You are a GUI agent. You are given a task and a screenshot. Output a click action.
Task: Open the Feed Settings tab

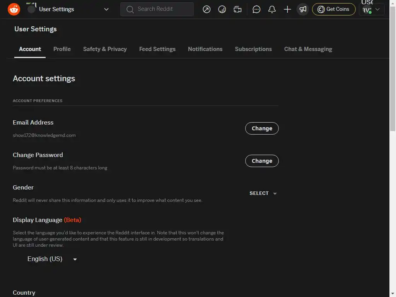click(x=157, y=49)
